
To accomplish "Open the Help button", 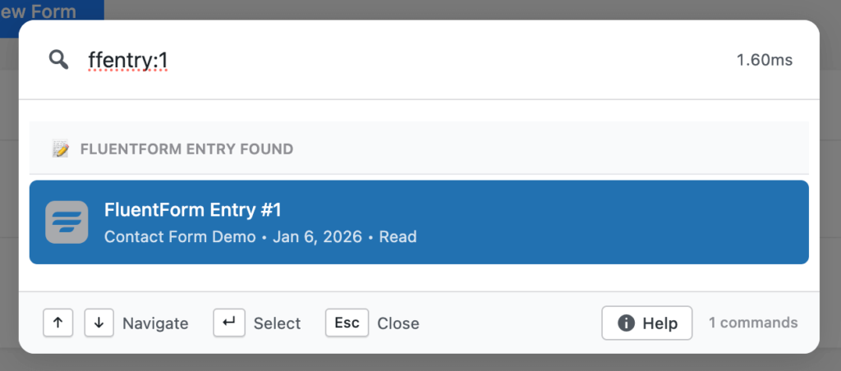I will (x=646, y=323).
